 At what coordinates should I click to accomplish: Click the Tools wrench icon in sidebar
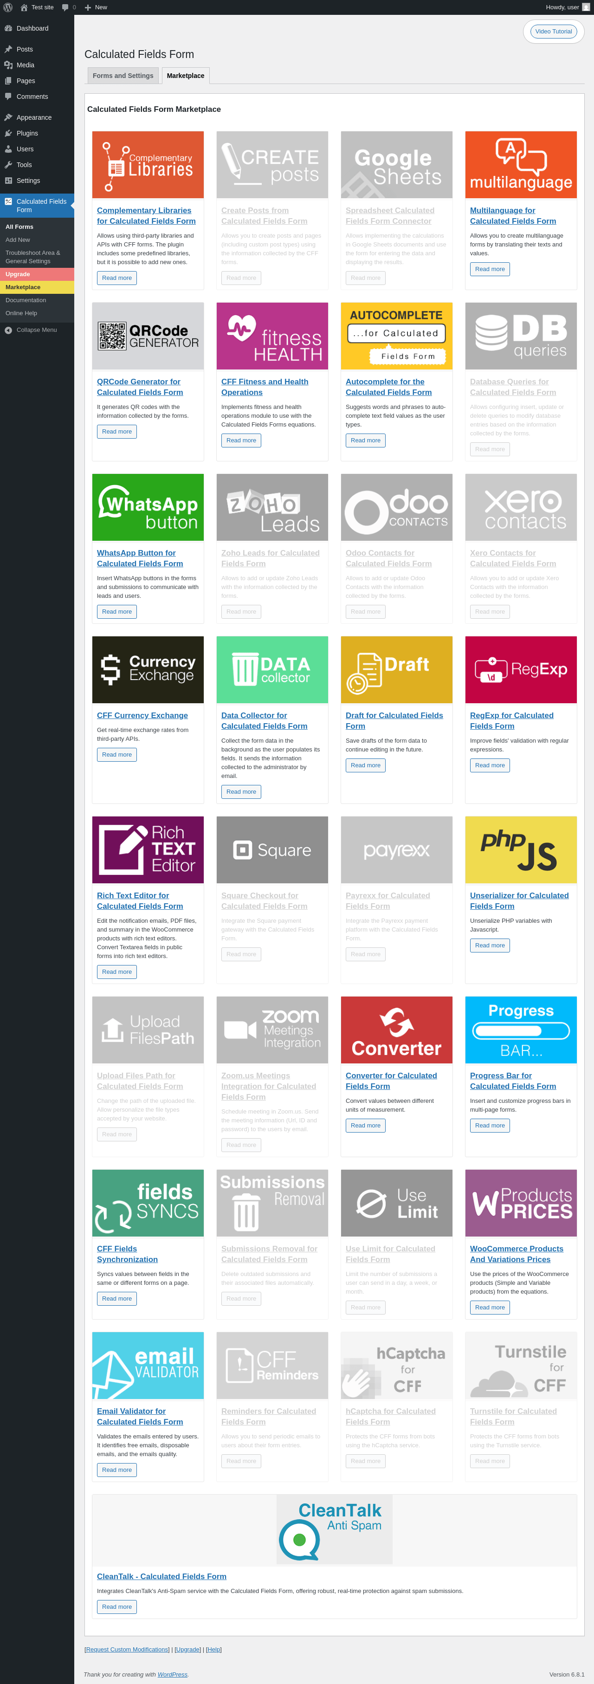click(x=8, y=164)
